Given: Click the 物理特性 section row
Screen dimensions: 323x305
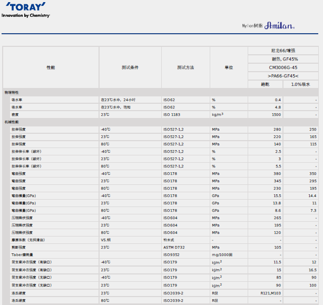Looking at the screenshot, I should [12, 92].
